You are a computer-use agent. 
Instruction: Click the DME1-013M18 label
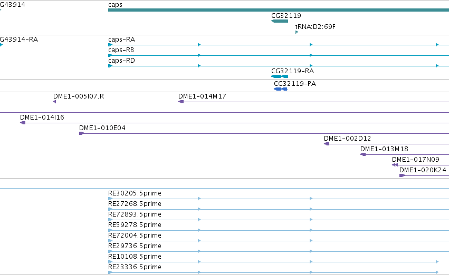[x=384, y=149]
